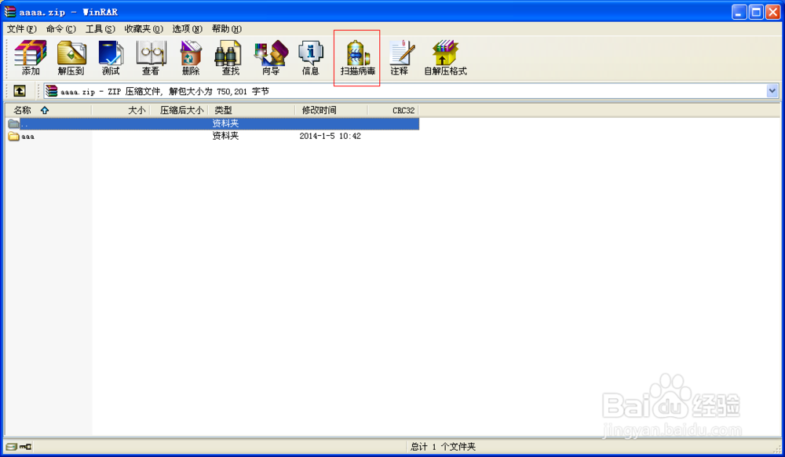
Task: Run the 测试 (Test) archive tool
Action: coord(111,57)
